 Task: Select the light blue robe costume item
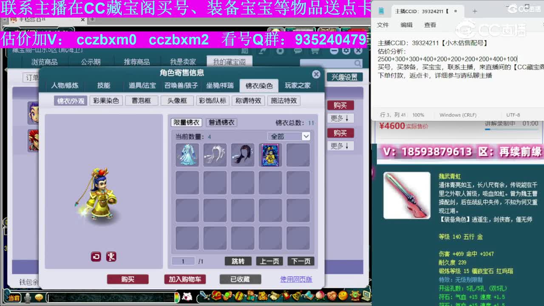tap(187, 155)
